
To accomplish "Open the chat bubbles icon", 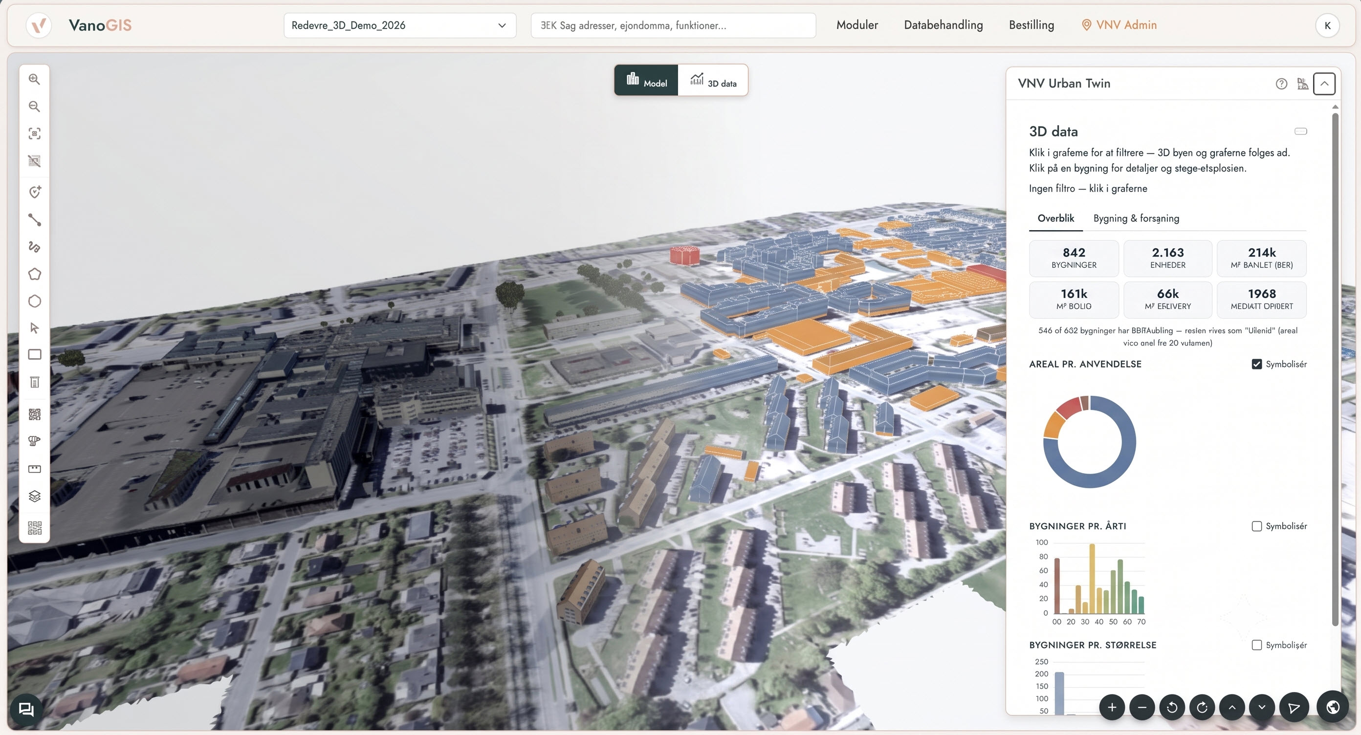I will (x=26, y=709).
